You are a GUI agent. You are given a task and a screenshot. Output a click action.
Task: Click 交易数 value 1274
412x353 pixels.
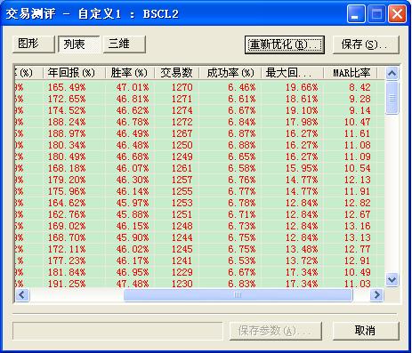coord(182,110)
